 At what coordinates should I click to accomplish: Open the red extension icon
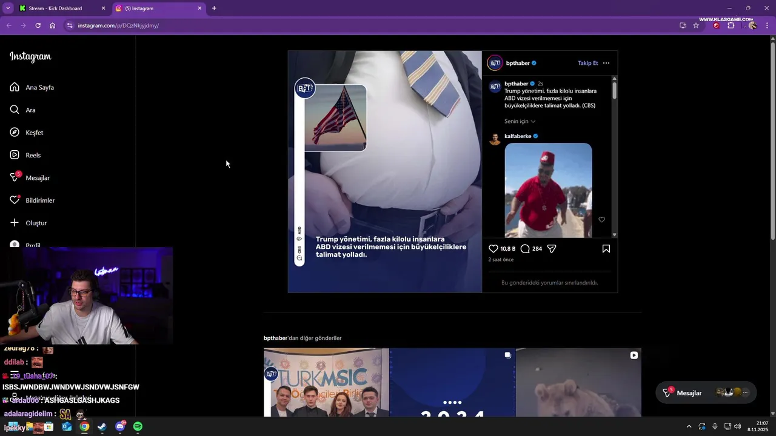click(716, 25)
